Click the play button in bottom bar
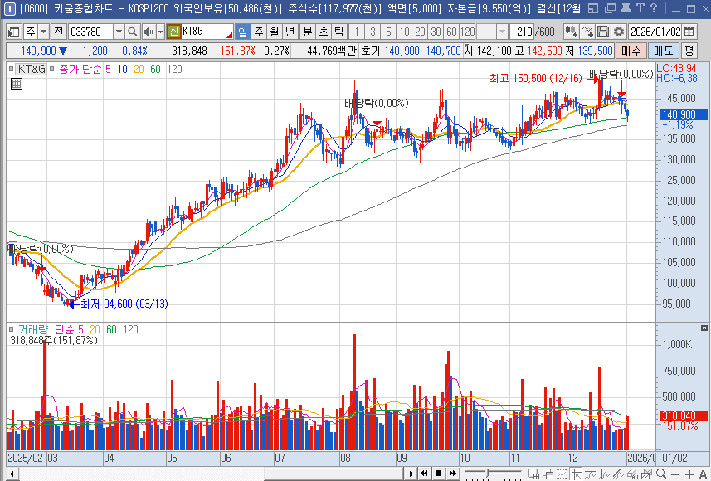Image resolution: width=711 pixels, height=481 pixels. point(412,474)
